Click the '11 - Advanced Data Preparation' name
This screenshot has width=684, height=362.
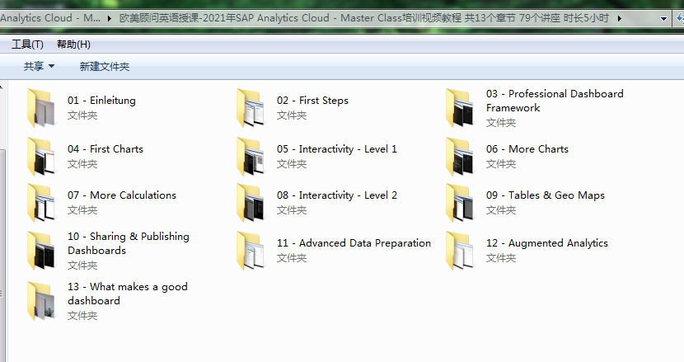[354, 243]
